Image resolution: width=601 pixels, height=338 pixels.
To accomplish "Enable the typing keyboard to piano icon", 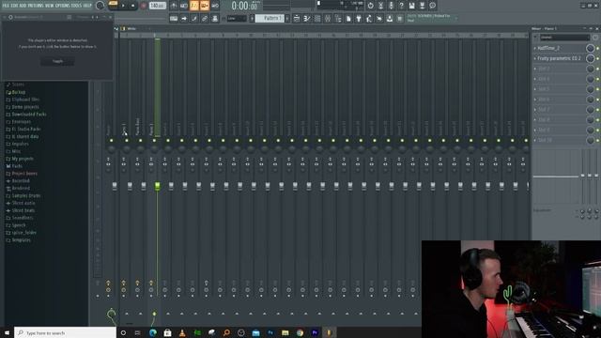I will [x=174, y=19].
